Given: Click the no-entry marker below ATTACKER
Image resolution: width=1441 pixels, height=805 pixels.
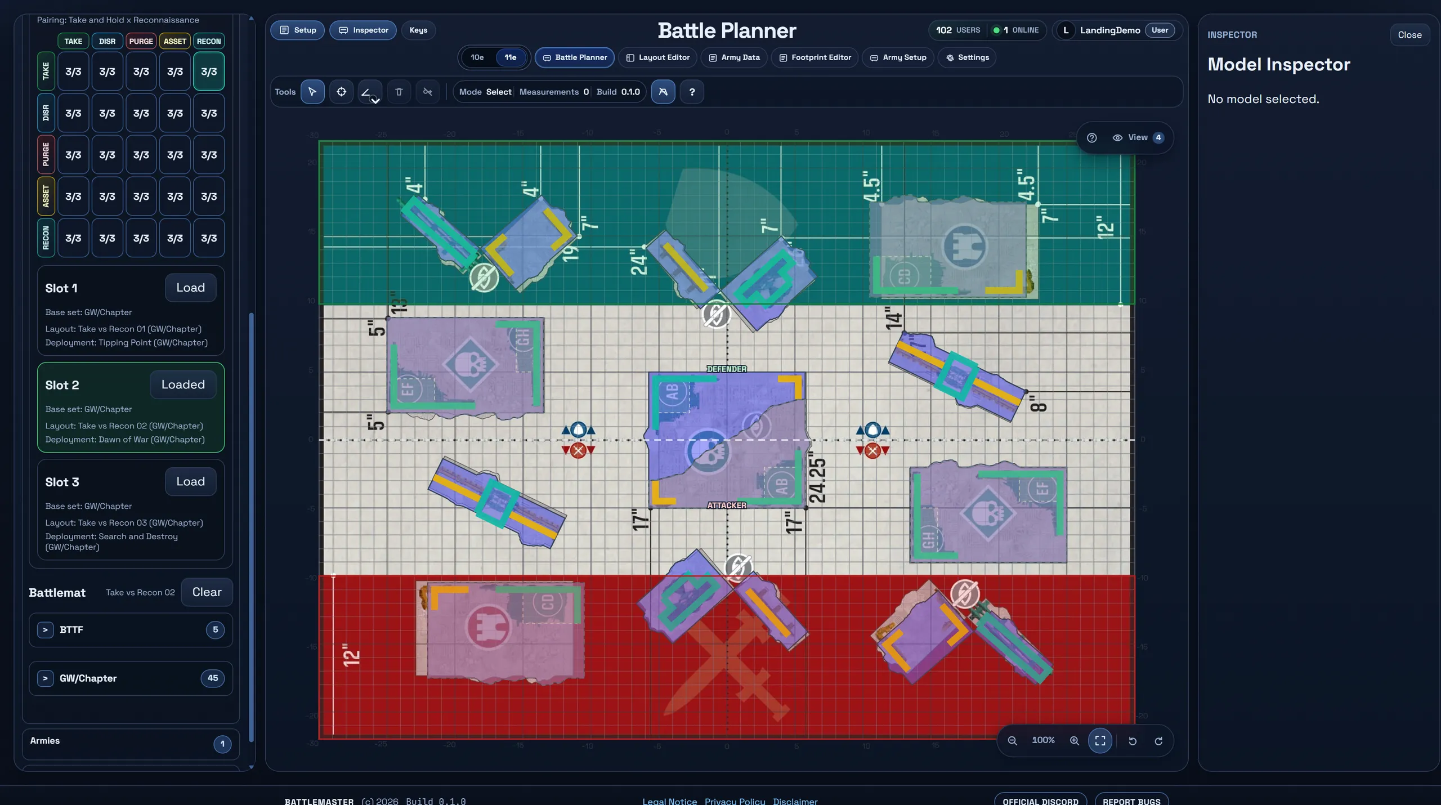Looking at the screenshot, I should 738,567.
